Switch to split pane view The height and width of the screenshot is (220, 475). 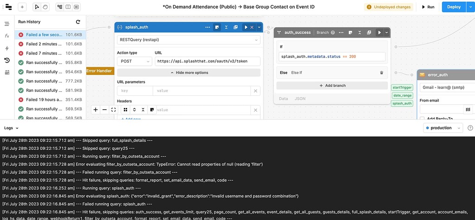point(68,7)
